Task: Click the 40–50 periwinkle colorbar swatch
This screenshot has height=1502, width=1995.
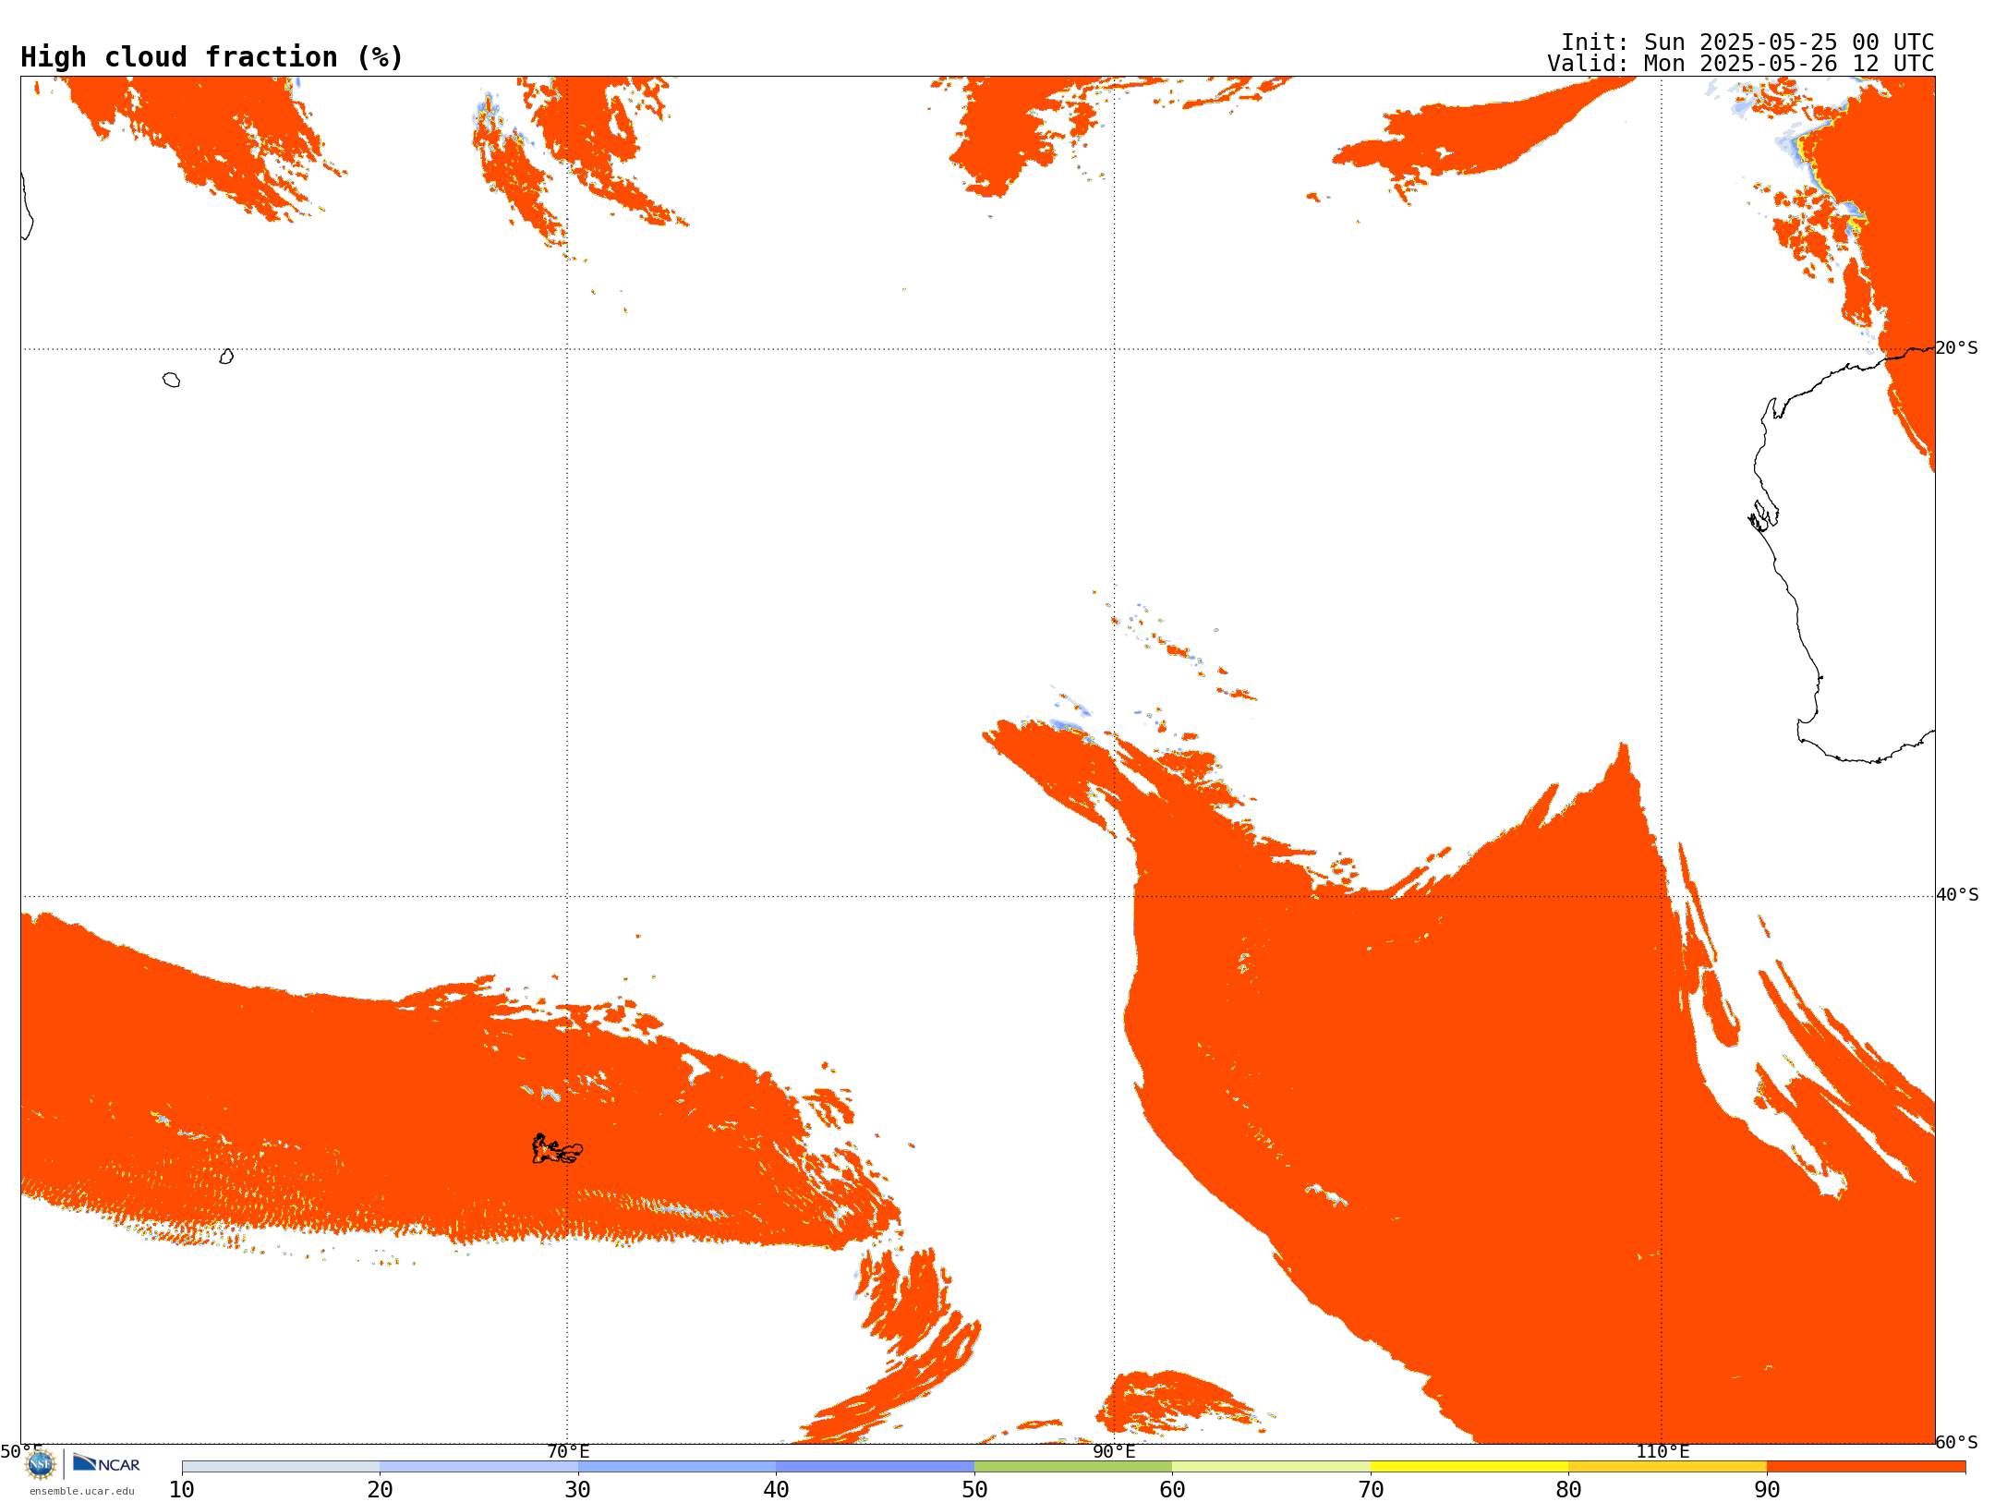Action: tap(876, 1467)
